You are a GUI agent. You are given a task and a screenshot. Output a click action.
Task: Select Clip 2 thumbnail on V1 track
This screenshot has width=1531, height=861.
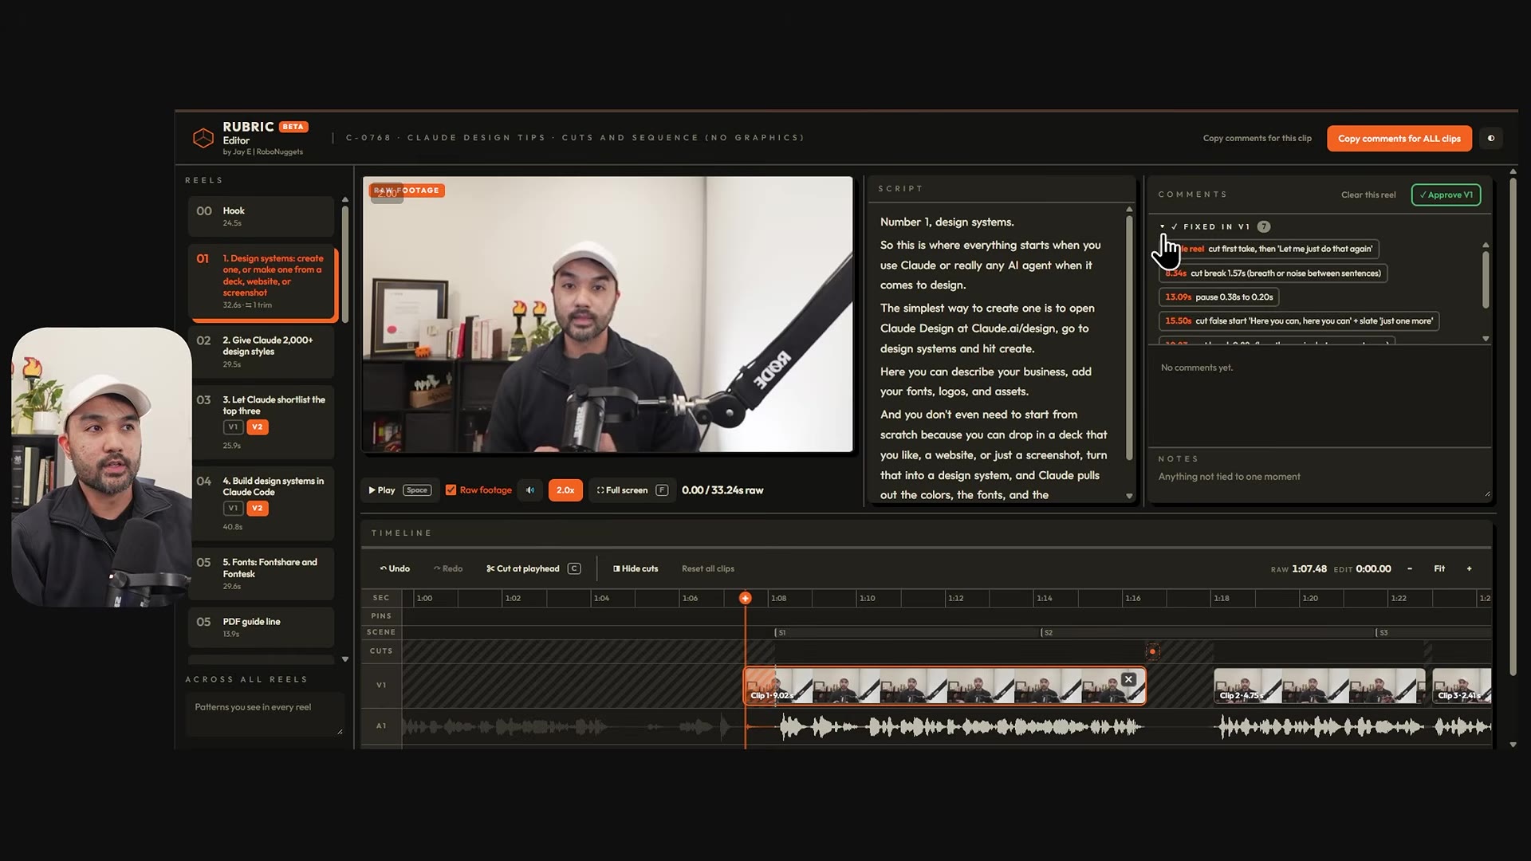point(1319,686)
